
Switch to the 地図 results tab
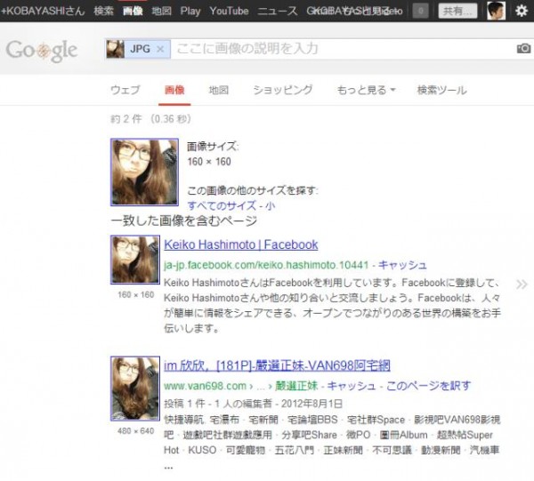tap(218, 90)
